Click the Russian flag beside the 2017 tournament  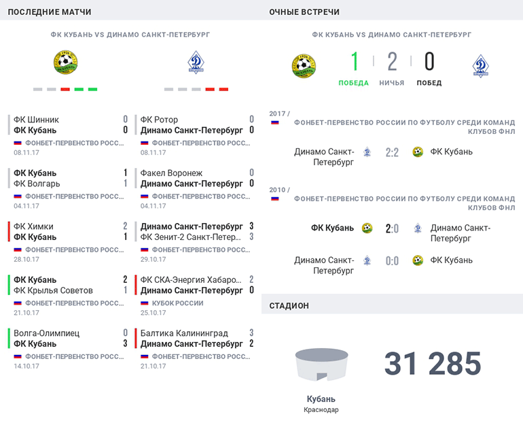pos(275,122)
